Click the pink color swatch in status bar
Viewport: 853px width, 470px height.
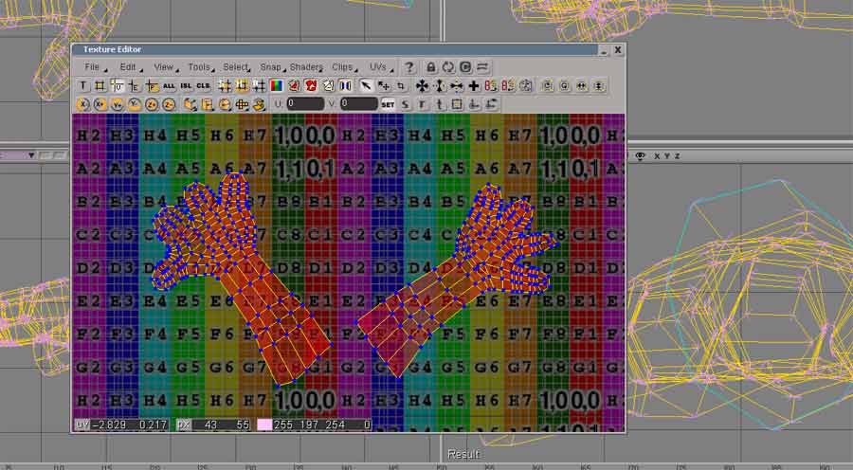(x=264, y=425)
